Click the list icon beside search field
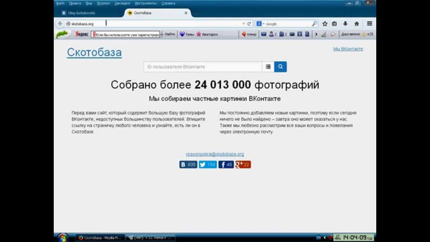Viewport: 430px width, 242px height. point(268,67)
